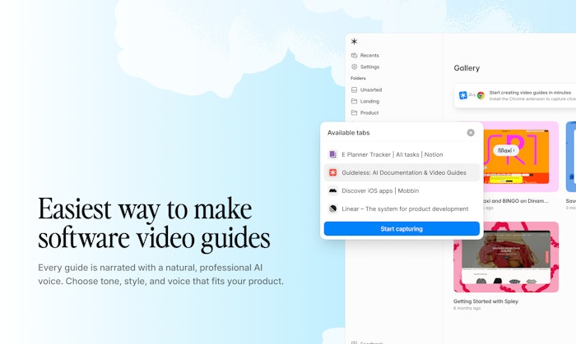Screen dimensions: 576x344
Task: Close the Available tabs popup
Action: [471, 133]
